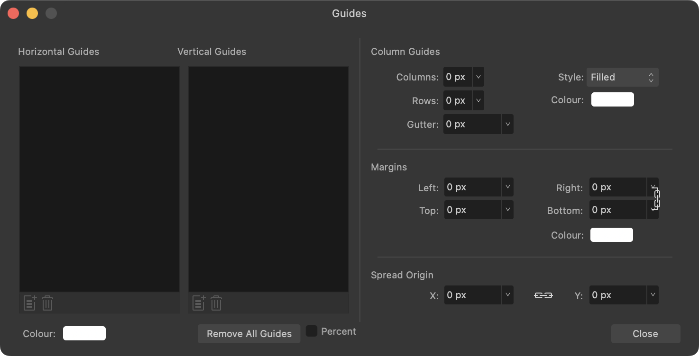699x356 pixels.
Task: Open the Gutter unit dropdown
Action: (507, 124)
